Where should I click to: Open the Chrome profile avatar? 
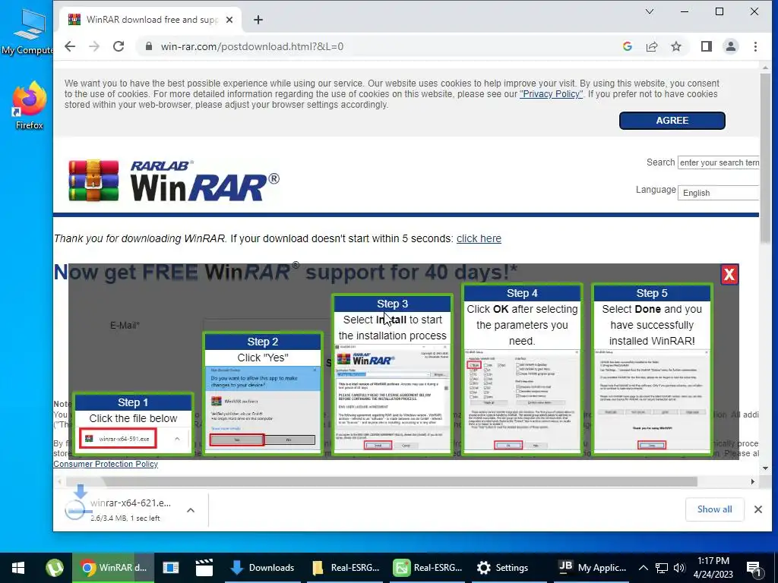click(731, 46)
